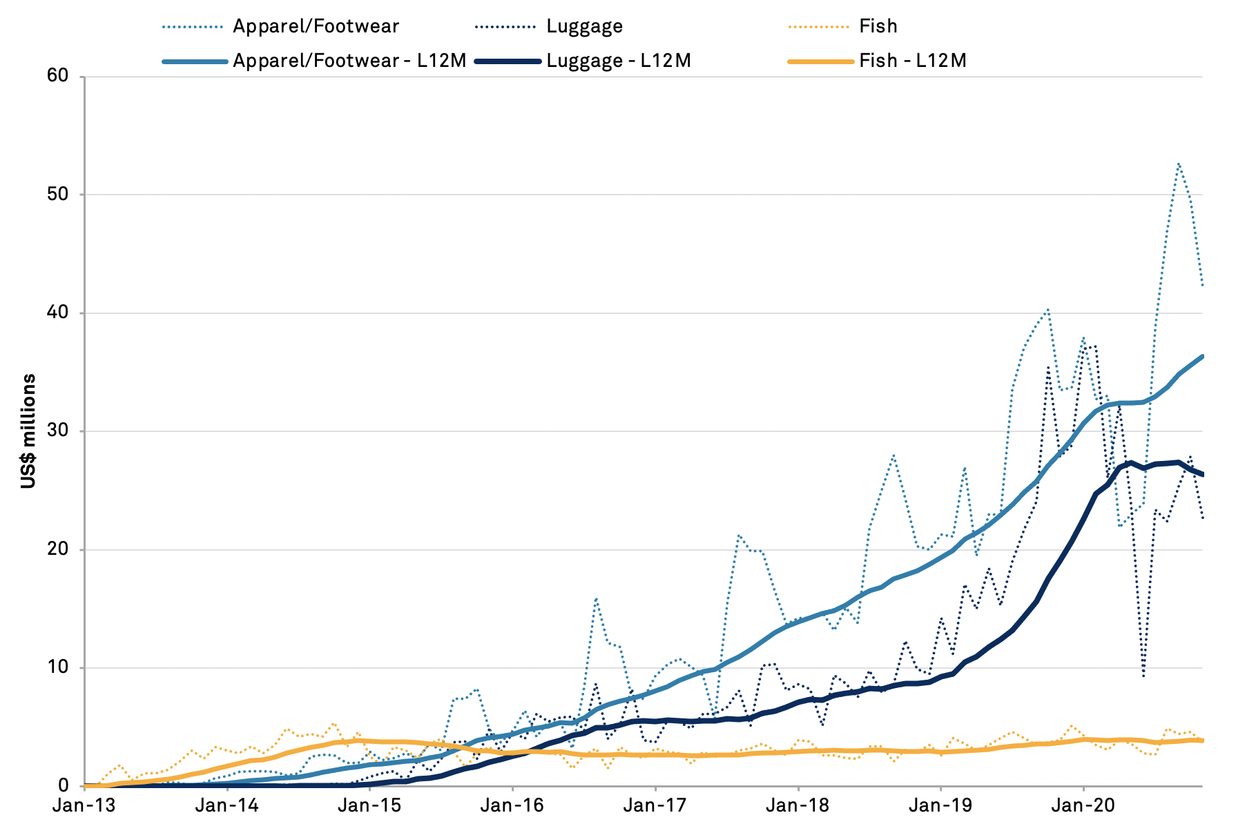Click the solid orange Fish - L12M line swatch
The width and height of the screenshot is (1236, 824).
(x=820, y=61)
